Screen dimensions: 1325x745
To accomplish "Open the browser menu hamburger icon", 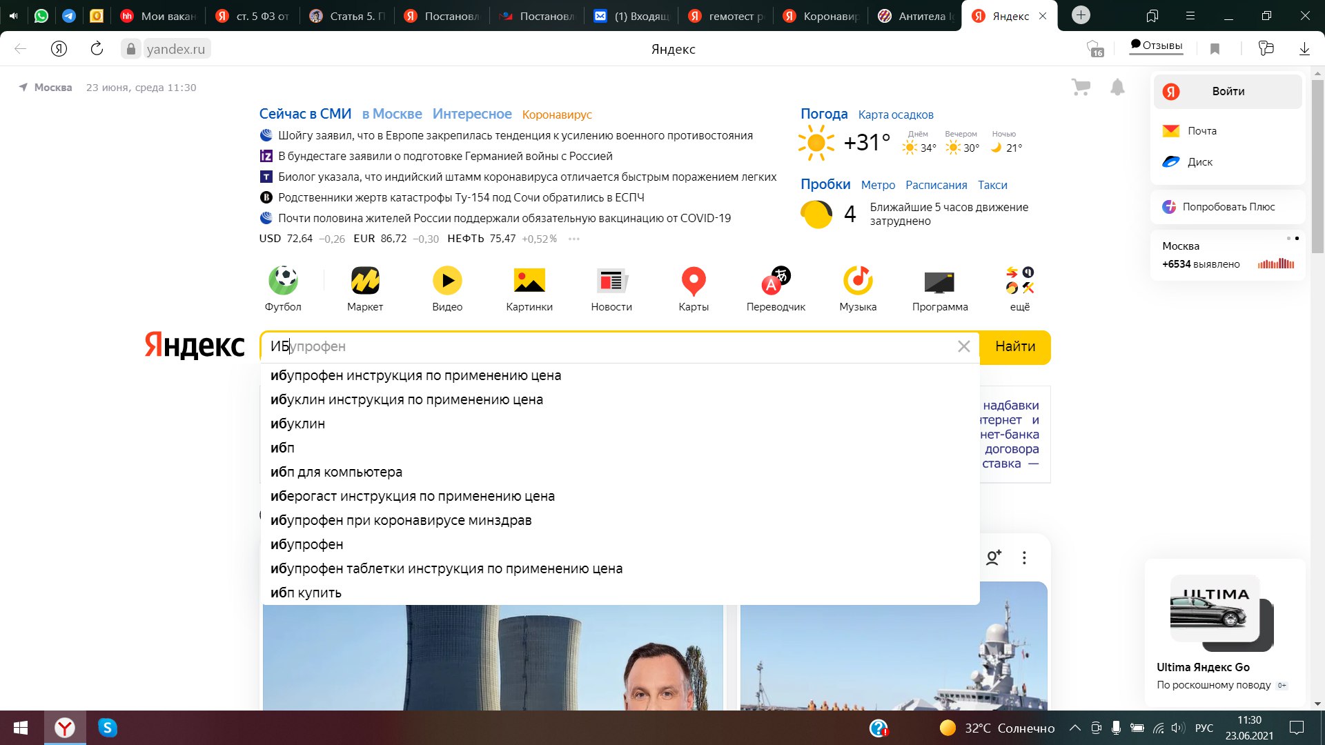I will (1190, 15).
